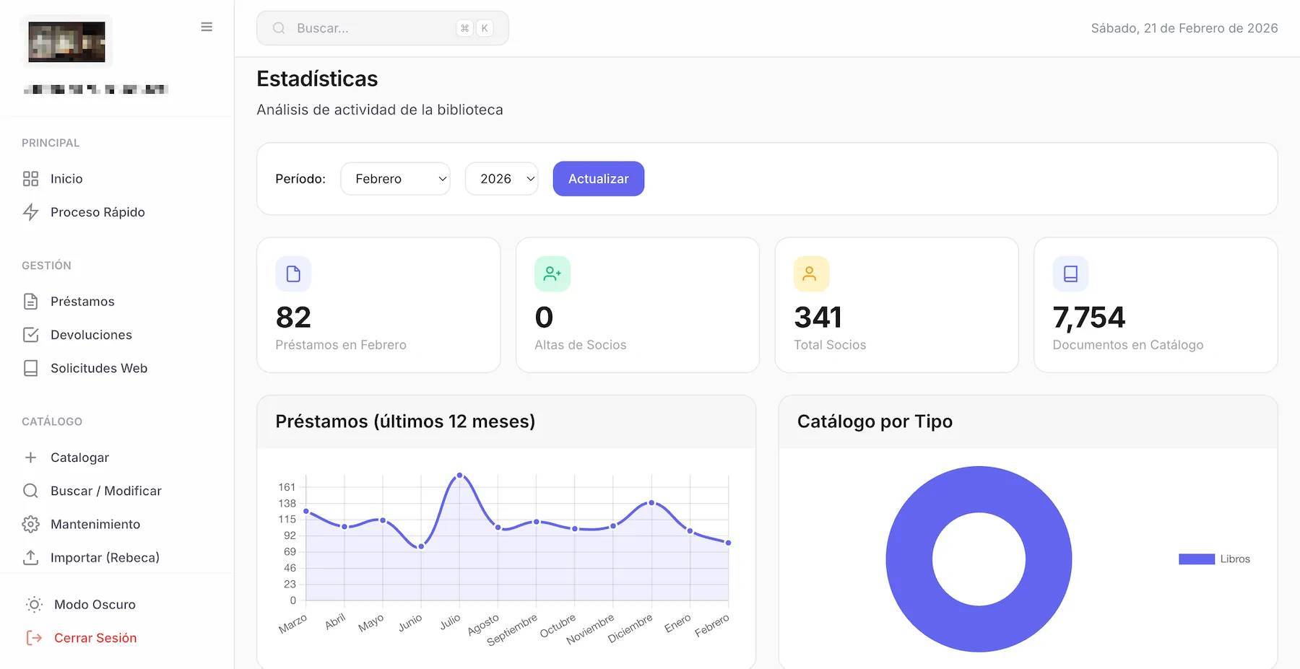1300x669 pixels.
Task: Click the Catalogar plus icon
Action: [x=30, y=458]
